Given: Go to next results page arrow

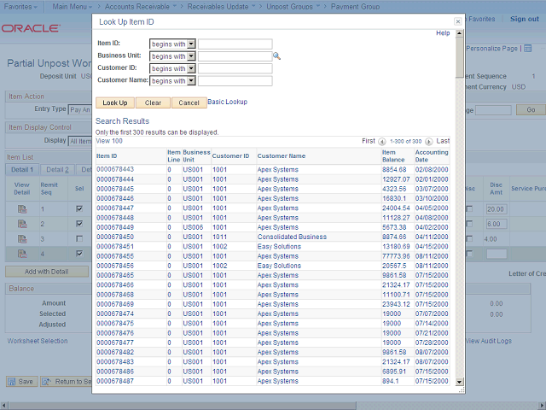Looking at the screenshot, I should (x=429, y=141).
